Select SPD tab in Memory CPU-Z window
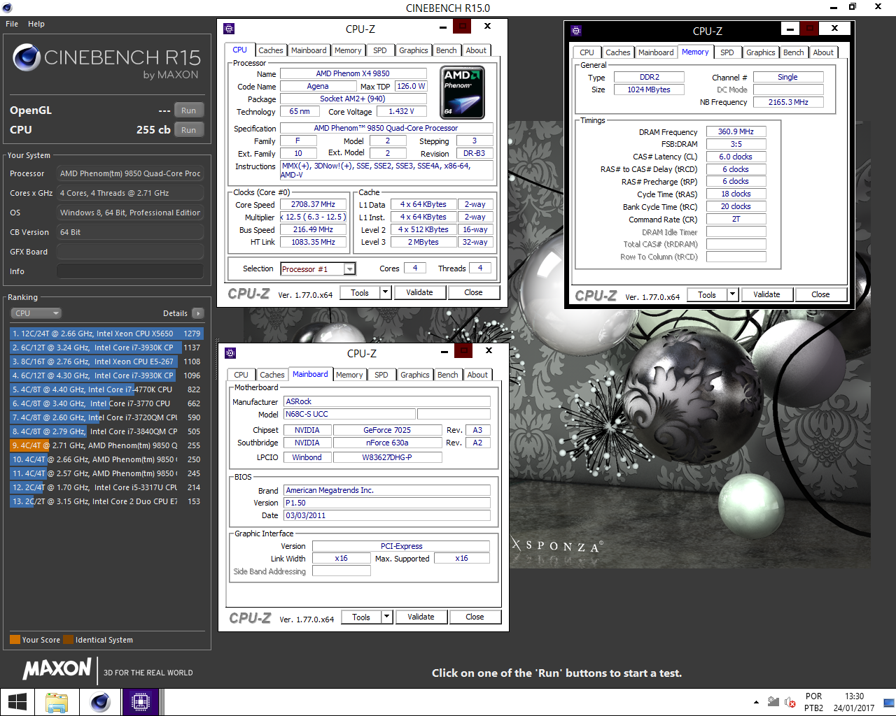 [727, 52]
